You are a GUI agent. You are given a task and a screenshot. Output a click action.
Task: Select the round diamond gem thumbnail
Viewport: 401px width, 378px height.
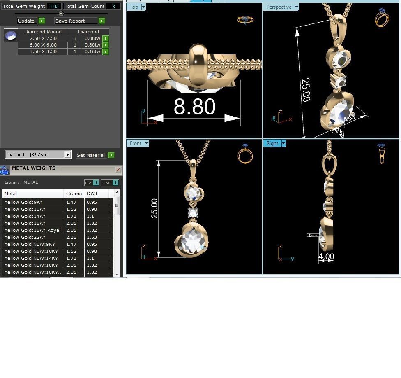pos(11,35)
